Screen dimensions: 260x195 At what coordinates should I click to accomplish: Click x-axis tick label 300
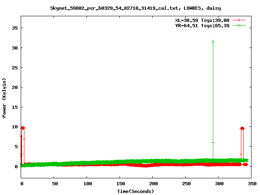(219, 184)
